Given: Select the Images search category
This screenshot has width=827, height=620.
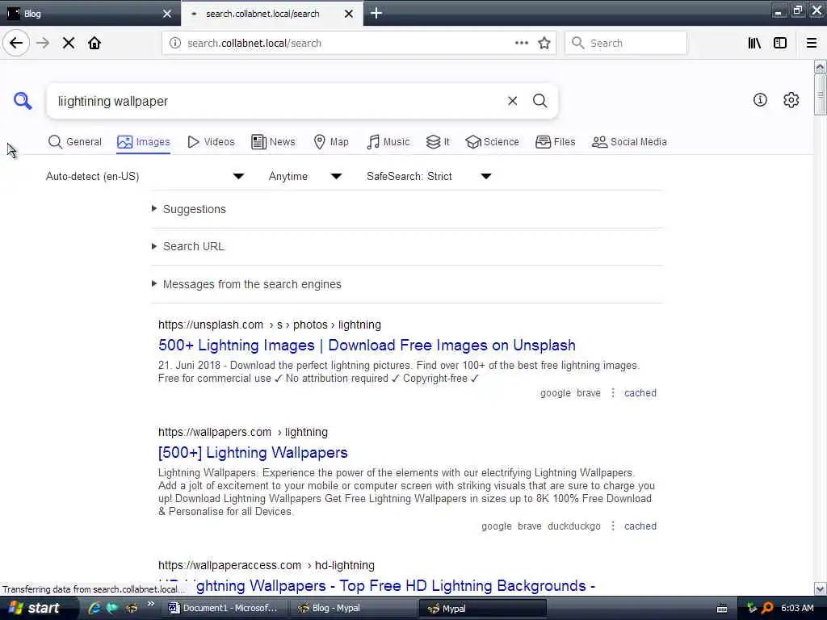Looking at the screenshot, I should pos(144,142).
